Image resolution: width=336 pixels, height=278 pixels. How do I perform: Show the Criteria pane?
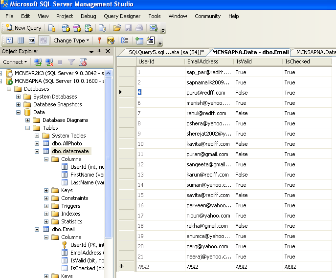point(21,40)
